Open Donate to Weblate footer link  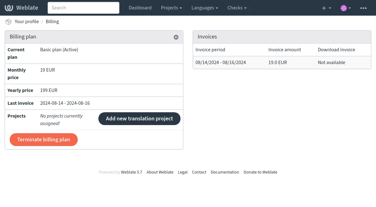pos(260,172)
